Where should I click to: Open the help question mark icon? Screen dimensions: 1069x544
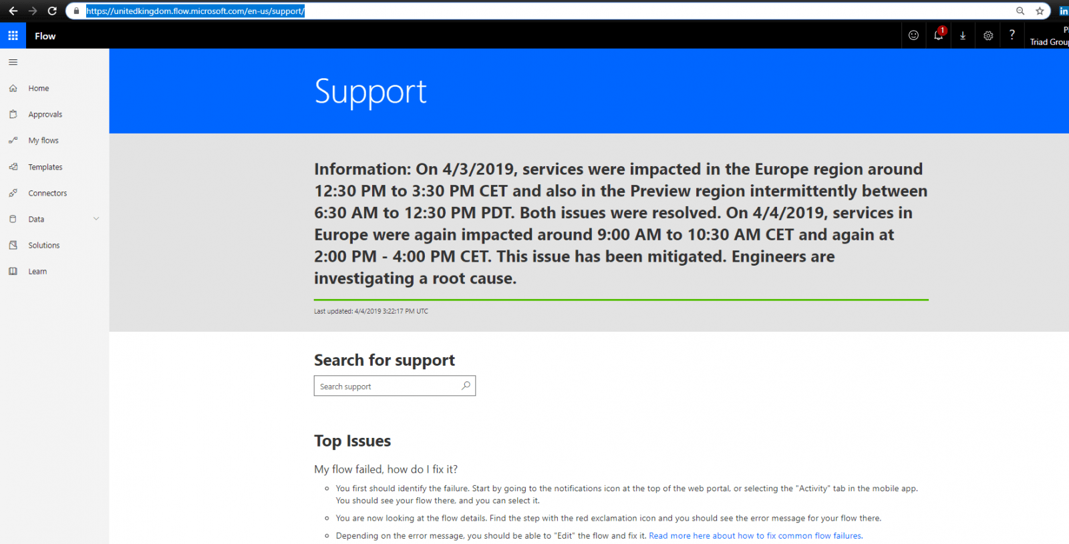coord(1012,35)
